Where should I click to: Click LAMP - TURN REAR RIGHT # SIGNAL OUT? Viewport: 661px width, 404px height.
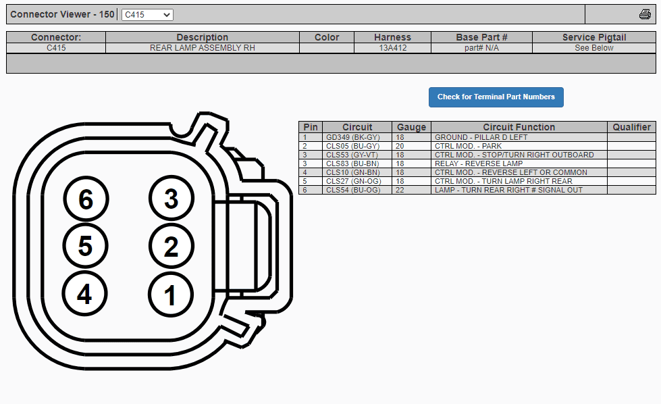point(519,191)
